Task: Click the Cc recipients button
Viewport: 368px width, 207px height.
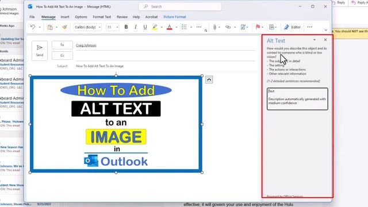Action: pos(62,56)
